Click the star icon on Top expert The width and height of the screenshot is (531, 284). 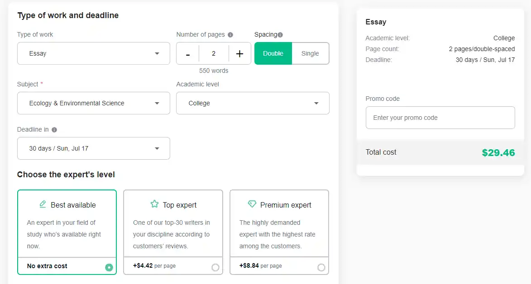coord(154,204)
